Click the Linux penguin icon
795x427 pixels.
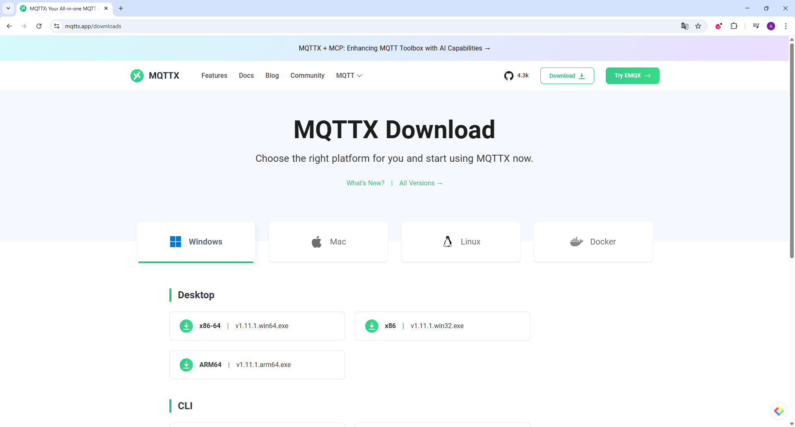pos(448,242)
